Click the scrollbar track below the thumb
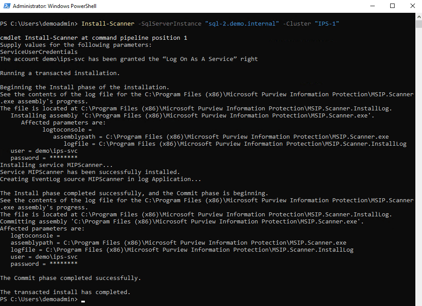422x306 pixels. 418,155
